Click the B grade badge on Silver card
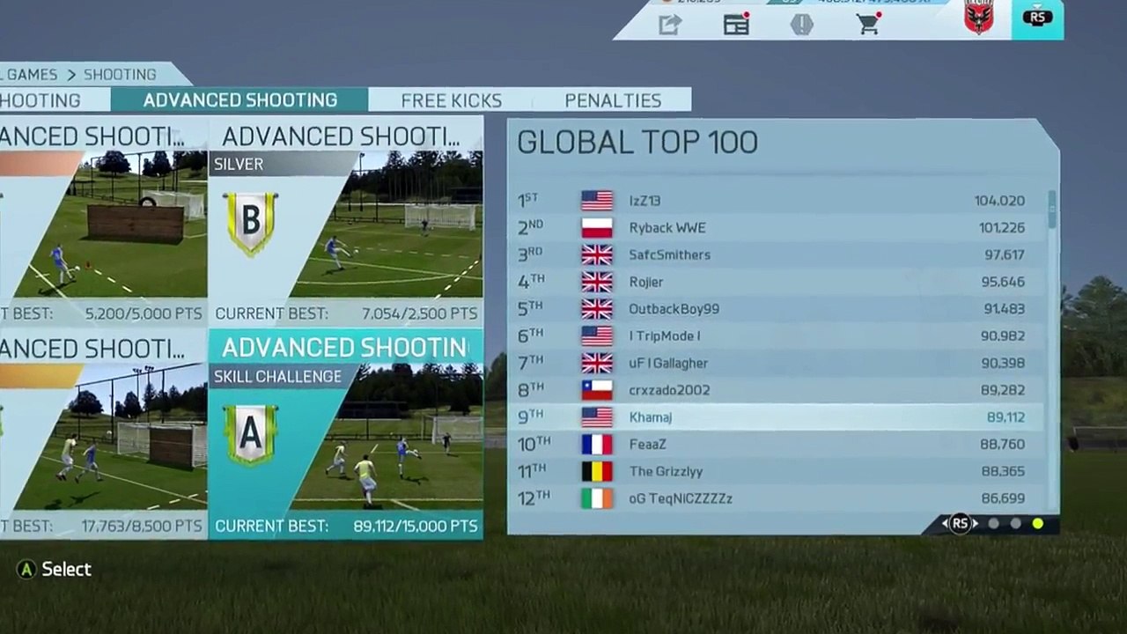Viewport: 1127px width, 634px height. coord(250,223)
